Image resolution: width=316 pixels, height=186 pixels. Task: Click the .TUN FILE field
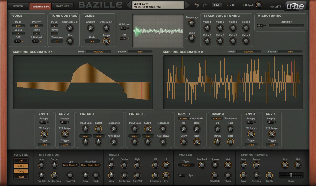[x=286, y=26]
